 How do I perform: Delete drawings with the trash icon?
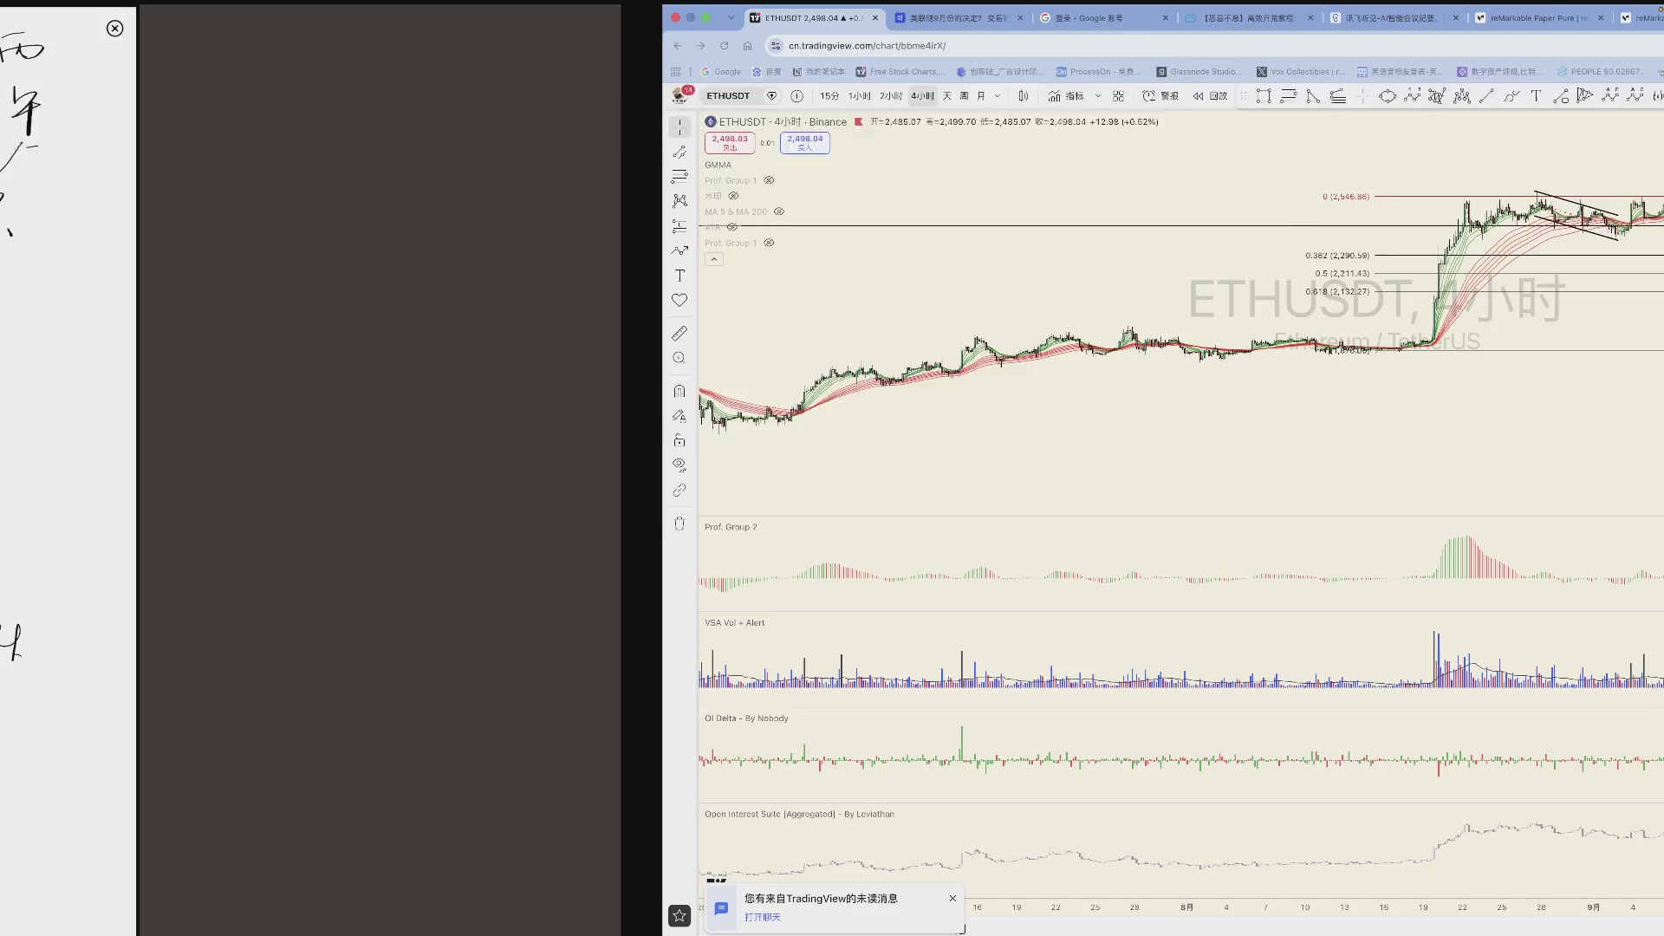click(679, 523)
